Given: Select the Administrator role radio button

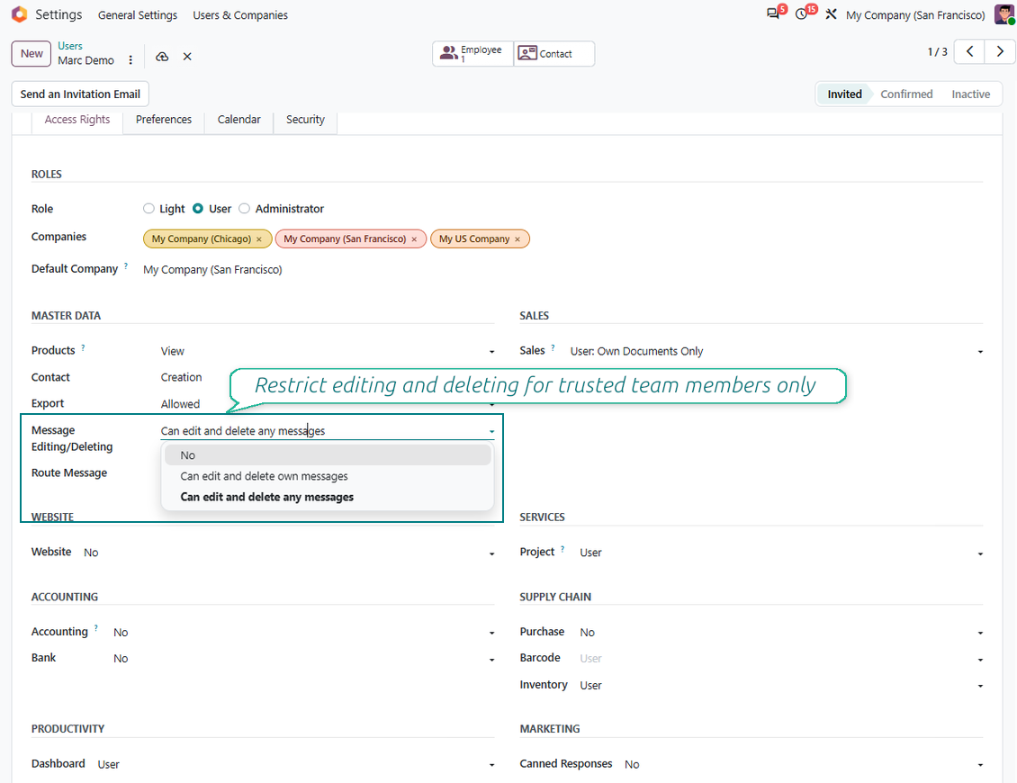Looking at the screenshot, I should coord(244,208).
